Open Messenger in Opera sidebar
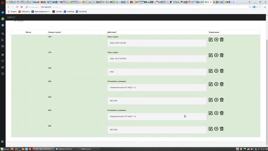Image resolution: width=268 pixels, height=151 pixels. (3, 13)
